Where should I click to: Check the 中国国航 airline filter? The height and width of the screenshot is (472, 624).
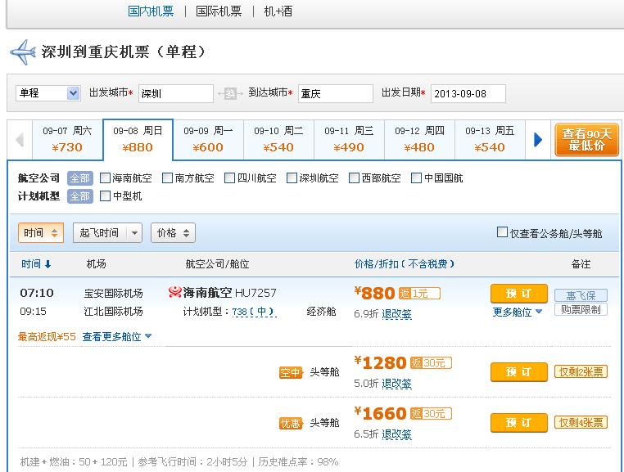(416, 178)
